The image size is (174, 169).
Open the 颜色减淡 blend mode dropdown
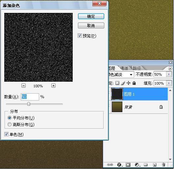[x=121, y=74]
